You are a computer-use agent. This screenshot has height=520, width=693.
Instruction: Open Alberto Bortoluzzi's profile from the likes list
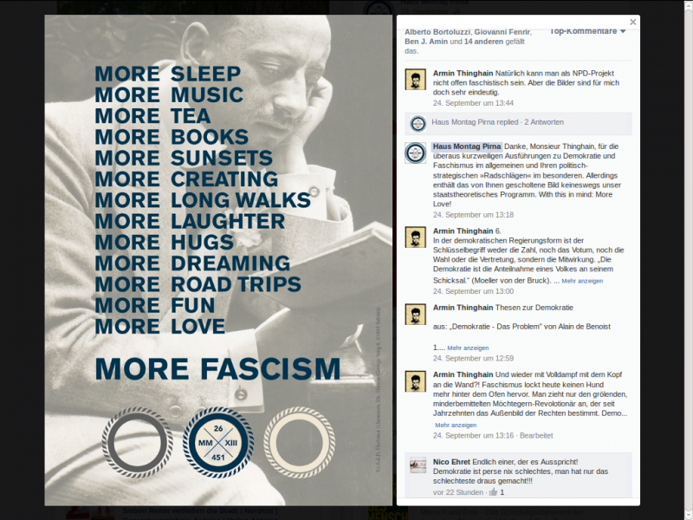437,32
